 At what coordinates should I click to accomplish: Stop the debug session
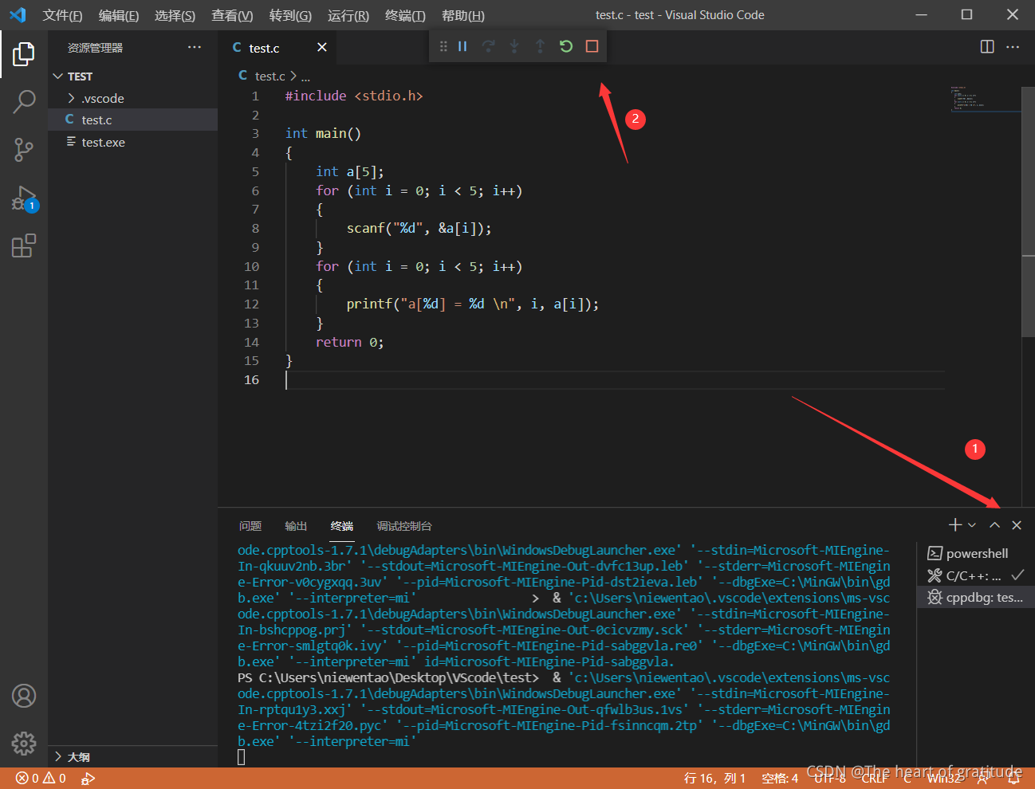(592, 46)
